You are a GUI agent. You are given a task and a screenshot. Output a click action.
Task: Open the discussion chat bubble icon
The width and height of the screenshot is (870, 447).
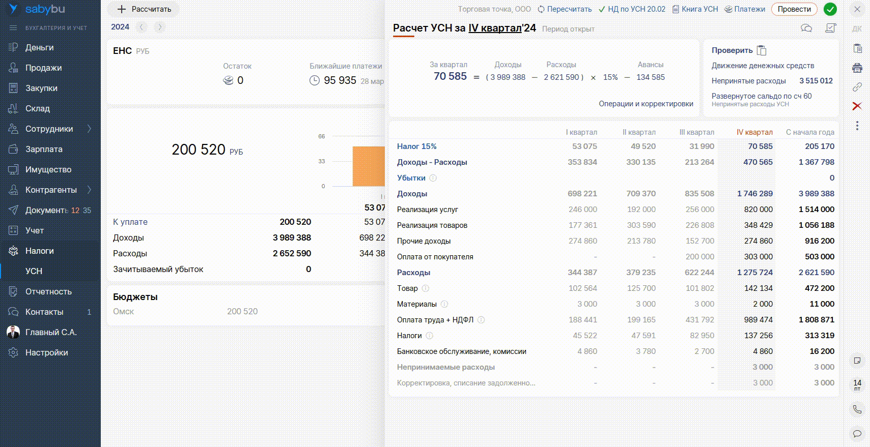806,28
